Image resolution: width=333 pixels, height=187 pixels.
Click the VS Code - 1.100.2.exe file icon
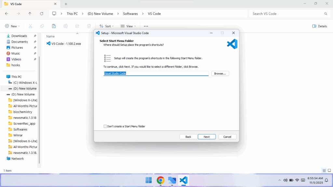(x=48, y=44)
